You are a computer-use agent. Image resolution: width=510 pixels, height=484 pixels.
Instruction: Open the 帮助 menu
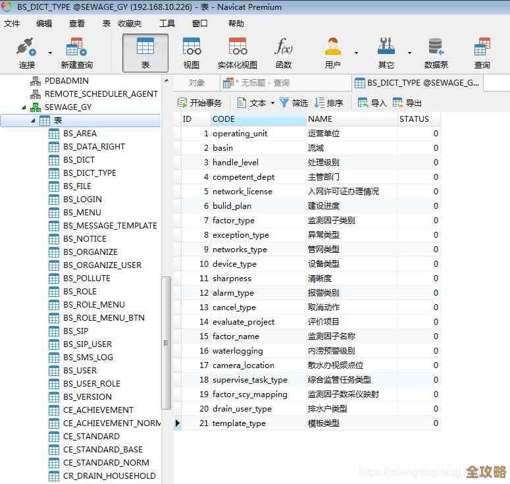tap(236, 24)
